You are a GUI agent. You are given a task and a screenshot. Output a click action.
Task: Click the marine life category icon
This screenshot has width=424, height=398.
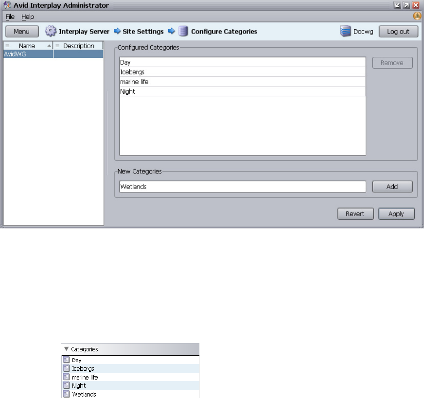(x=66, y=377)
